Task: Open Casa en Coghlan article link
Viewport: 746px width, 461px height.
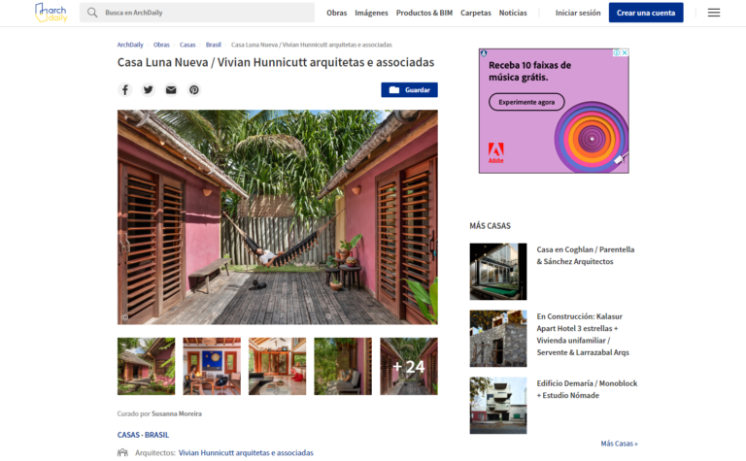Action: coord(587,255)
